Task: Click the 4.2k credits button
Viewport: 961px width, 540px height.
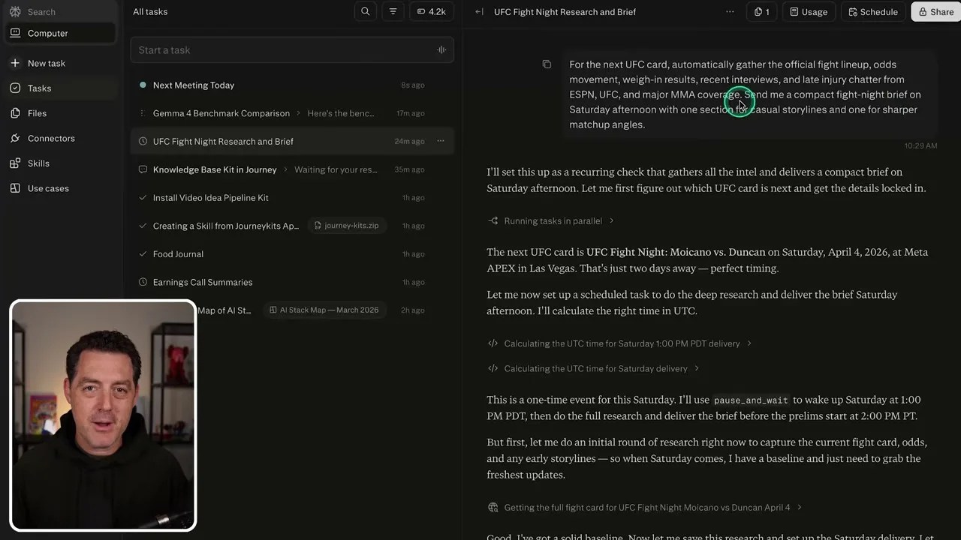Action: tap(432, 12)
